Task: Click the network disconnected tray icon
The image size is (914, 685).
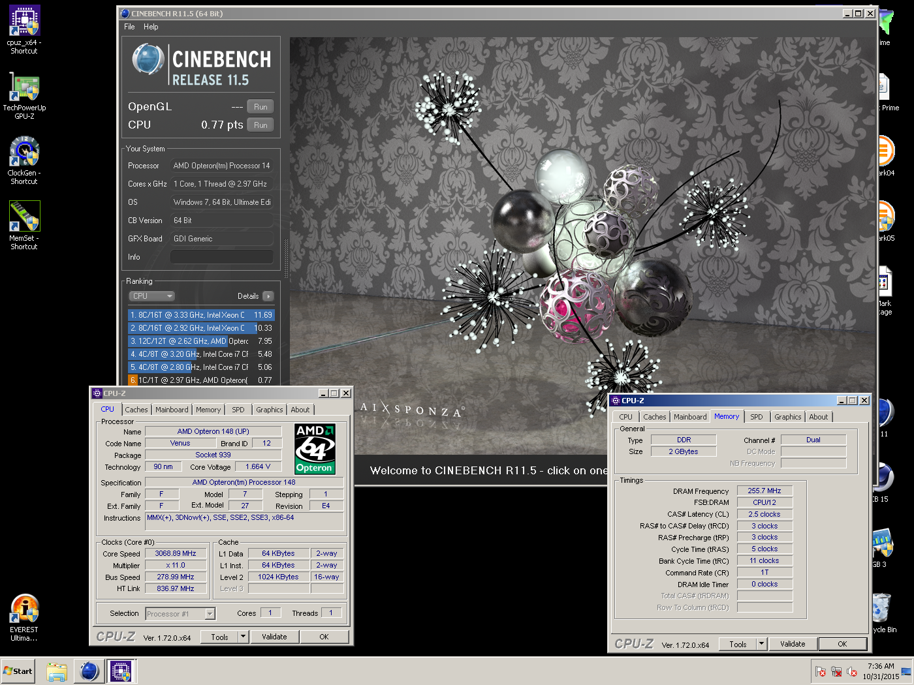Action: coord(836,672)
